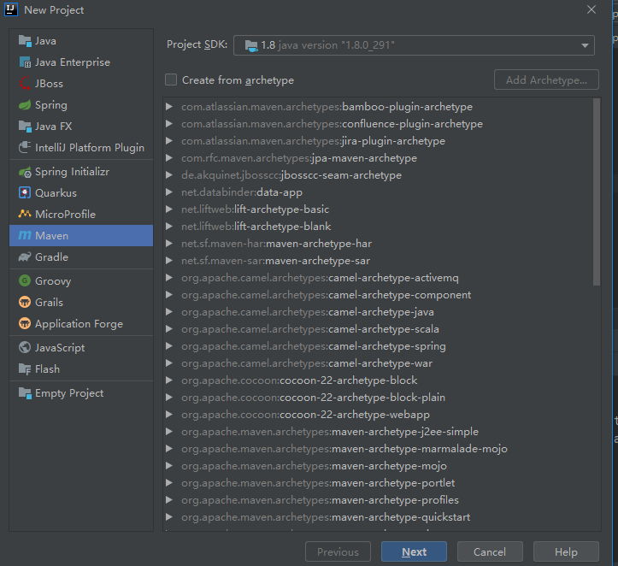Expand the maven-archetype-quickstart node
The width and height of the screenshot is (618, 566).
(169, 517)
